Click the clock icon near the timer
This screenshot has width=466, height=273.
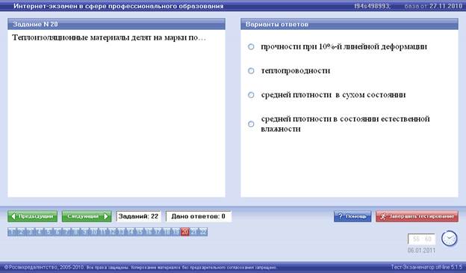click(x=449, y=239)
